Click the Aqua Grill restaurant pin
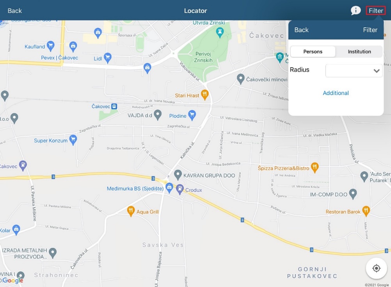Viewport: 391px width, 287px height. (x=131, y=212)
